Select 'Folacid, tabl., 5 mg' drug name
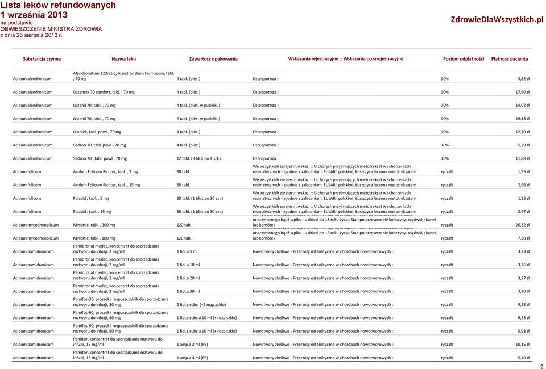Screen dimensions: 546x369 coord(91,198)
